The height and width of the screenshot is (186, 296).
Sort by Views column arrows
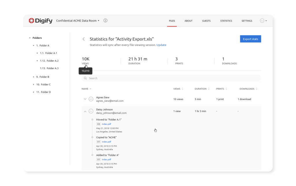[x=182, y=89]
